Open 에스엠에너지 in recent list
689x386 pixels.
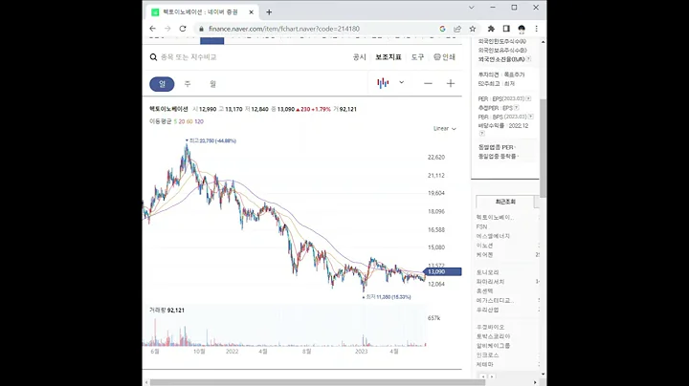[x=493, y=236]
